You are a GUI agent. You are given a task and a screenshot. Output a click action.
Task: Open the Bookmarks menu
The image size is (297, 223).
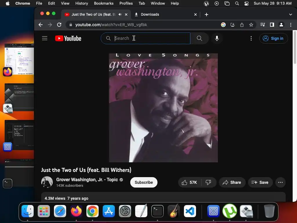pyautogui.click(x=104, y=3)
